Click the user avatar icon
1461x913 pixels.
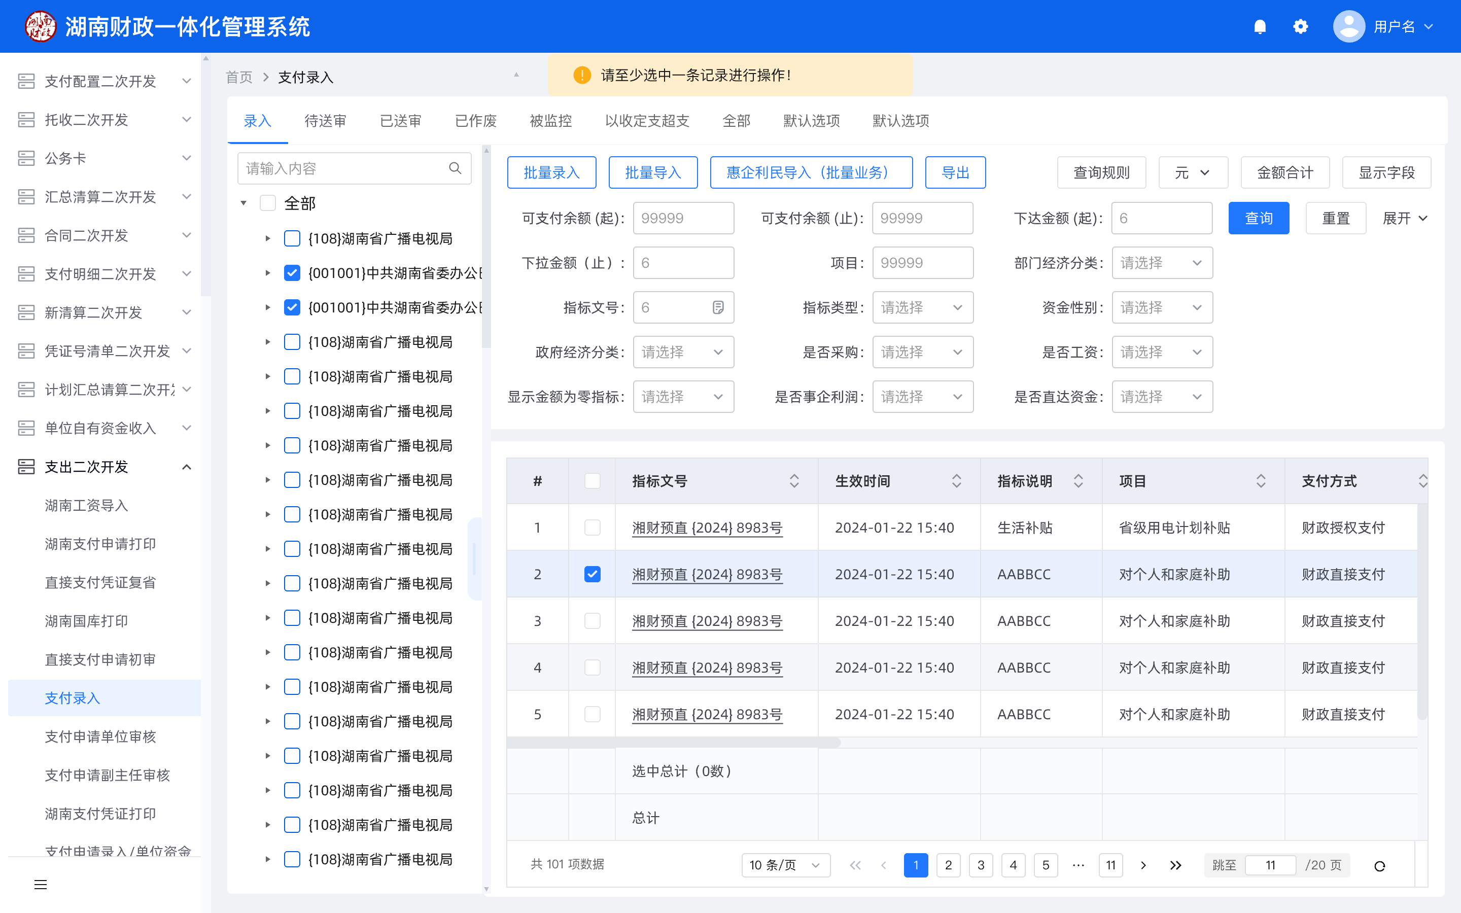[x=1349, y=26]
